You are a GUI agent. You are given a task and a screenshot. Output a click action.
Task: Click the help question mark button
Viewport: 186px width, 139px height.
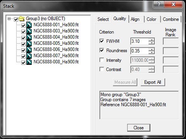point(159,5)
